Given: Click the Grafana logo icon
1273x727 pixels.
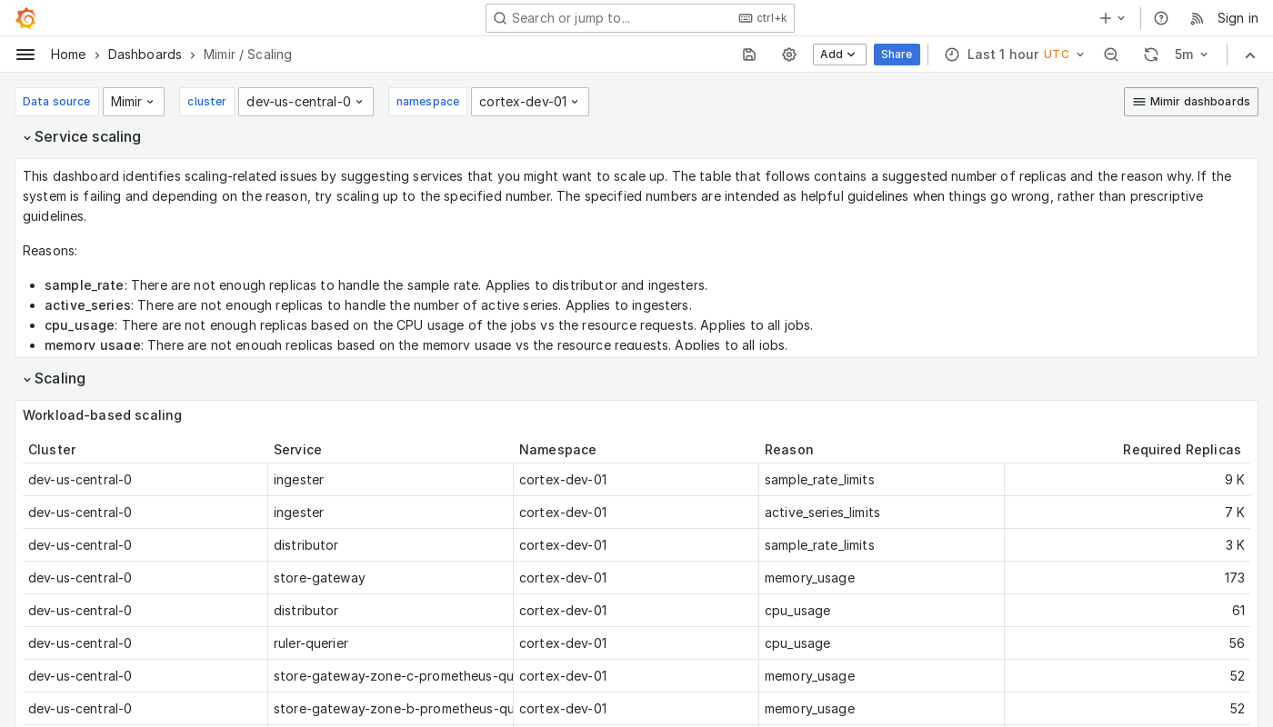Looking at the screenshot, I should (x=25, y=18).
